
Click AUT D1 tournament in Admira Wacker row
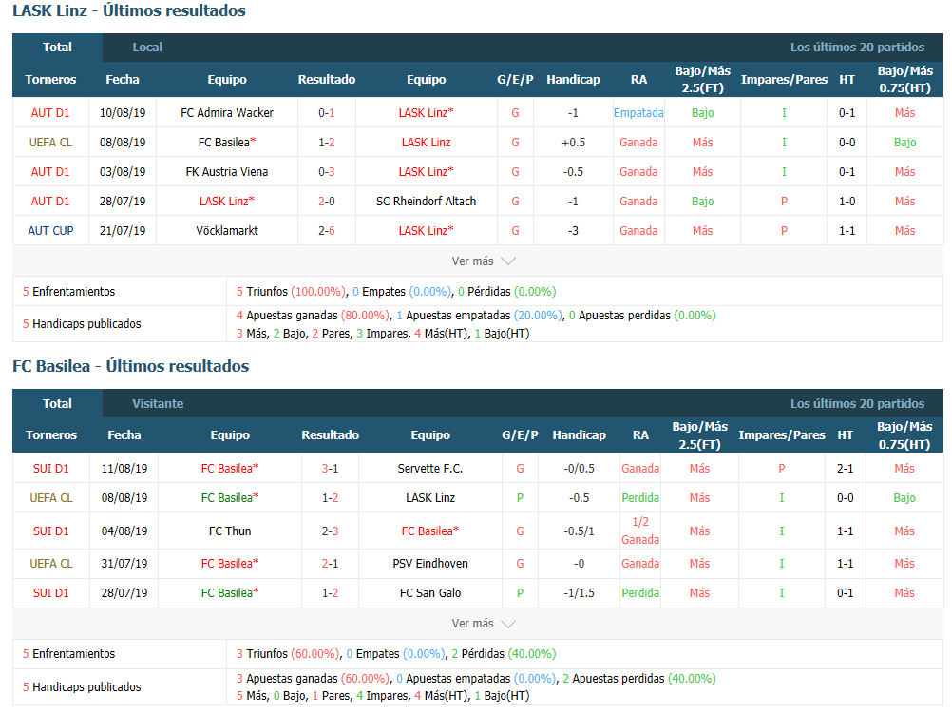(x=50, y=113)
